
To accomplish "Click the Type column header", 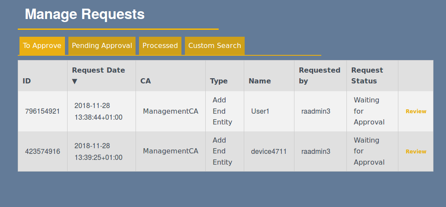I will tap(219, 81).
